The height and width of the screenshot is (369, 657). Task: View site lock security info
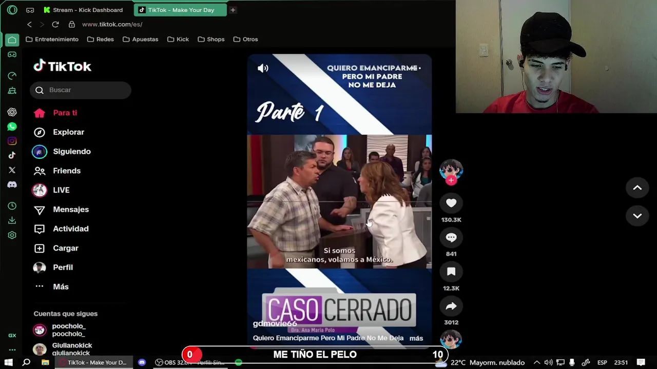pos(72,24)
